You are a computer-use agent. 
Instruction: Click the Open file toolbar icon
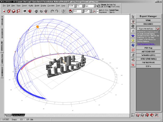[x=9, y=11]
